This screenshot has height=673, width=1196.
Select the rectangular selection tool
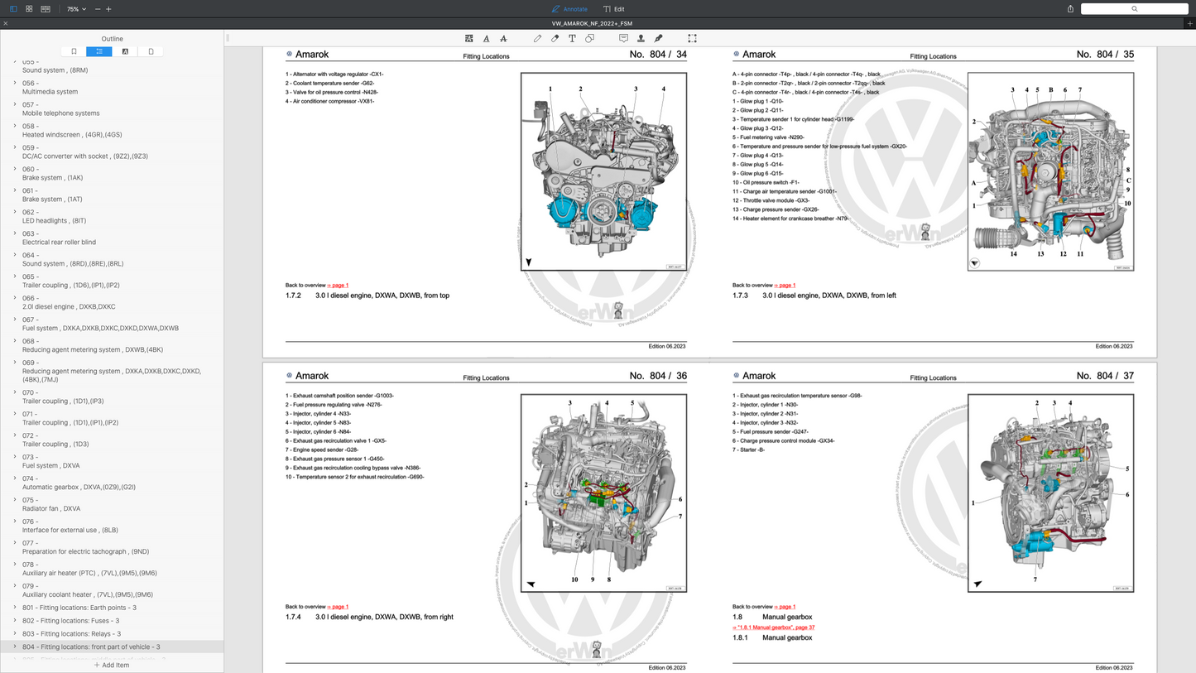click(x=692, y=38)
